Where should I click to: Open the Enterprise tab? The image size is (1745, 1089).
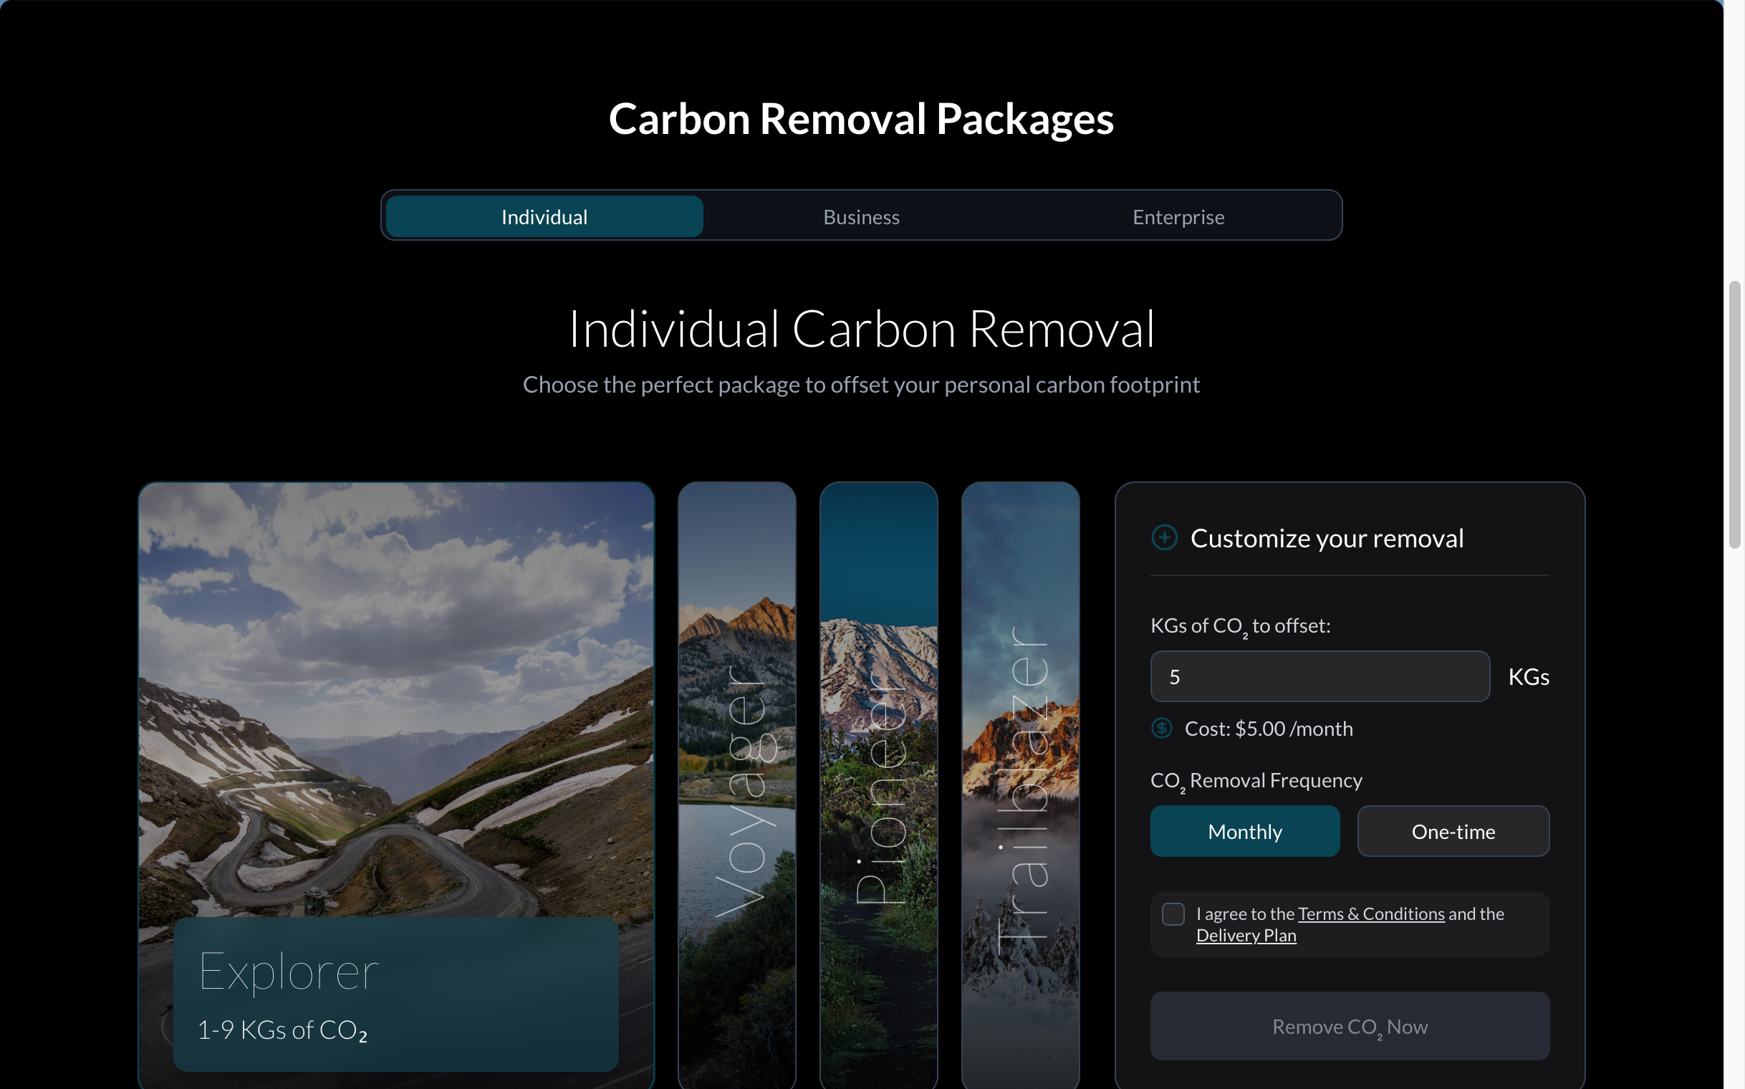pyautogui.click(x=1178, y=216)
